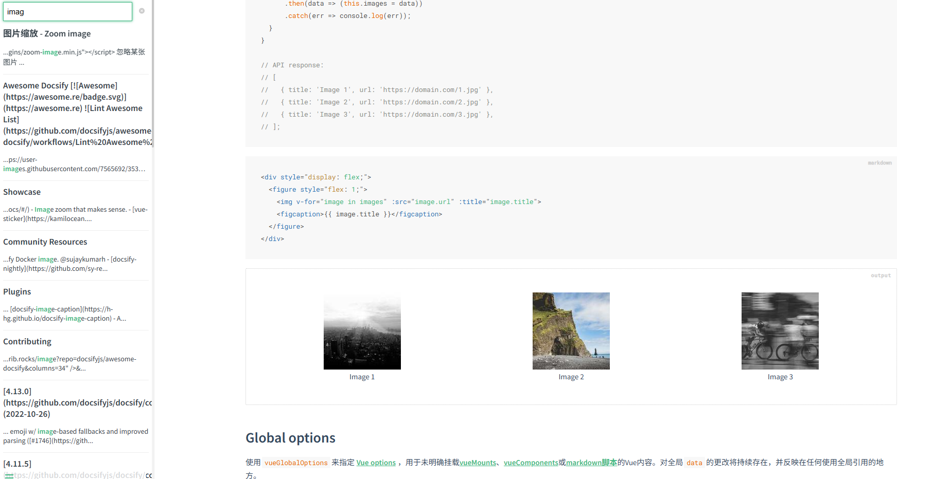Clear the search box with the X icon
Viewport: 950px width, 479px height.
[142, 11]
